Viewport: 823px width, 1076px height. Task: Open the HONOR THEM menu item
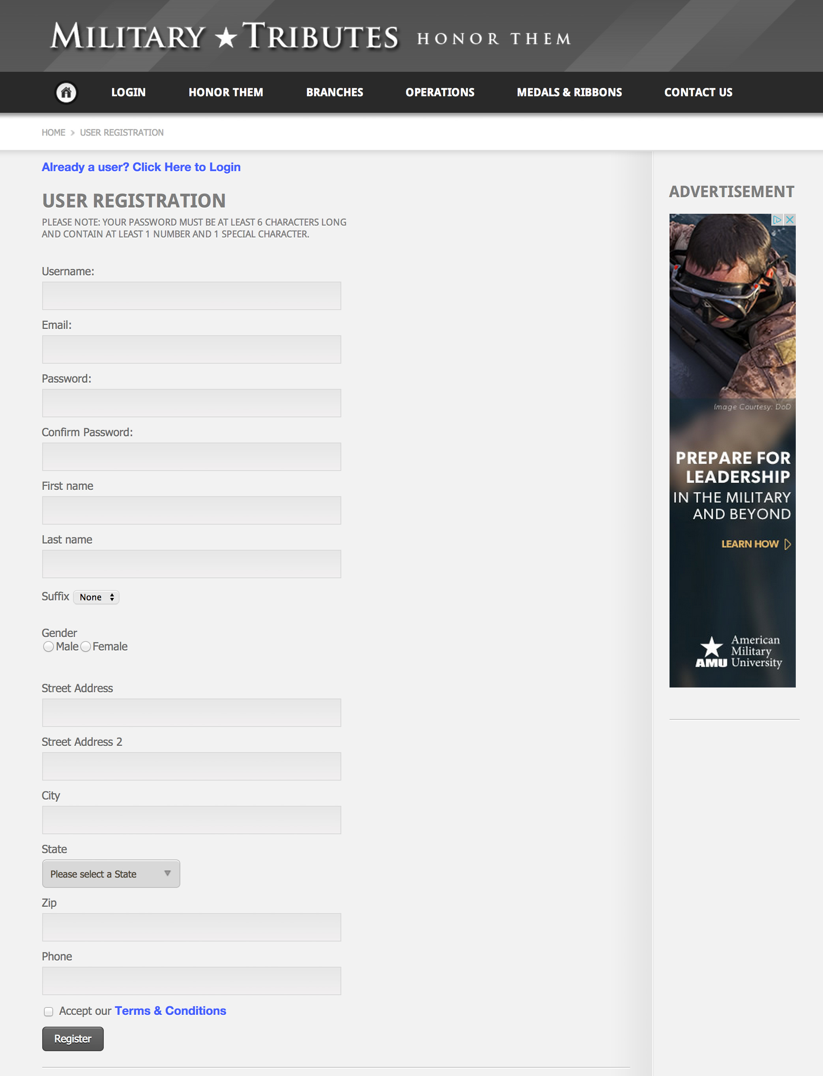pos(226,92)
